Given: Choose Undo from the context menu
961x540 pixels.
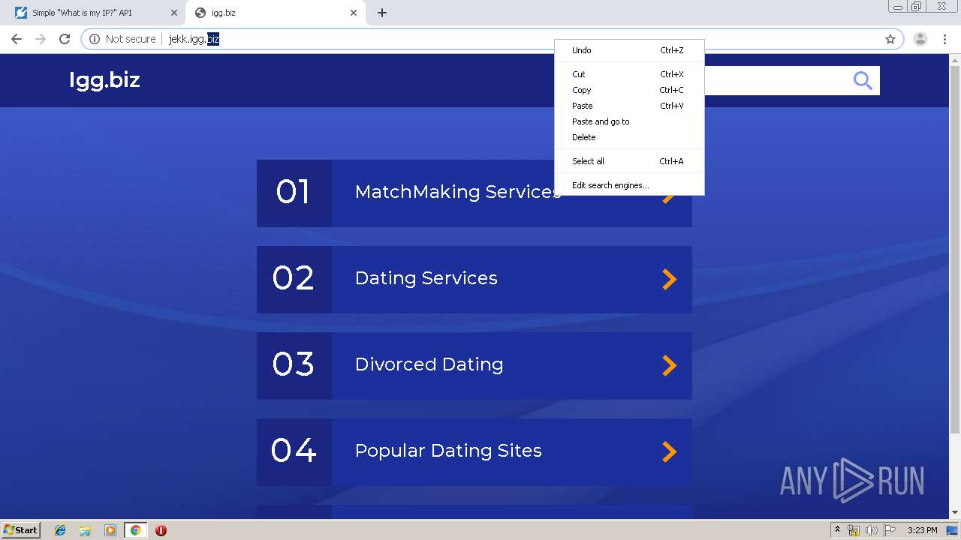Looking at the screenshot, I should [x=629, y=50].
